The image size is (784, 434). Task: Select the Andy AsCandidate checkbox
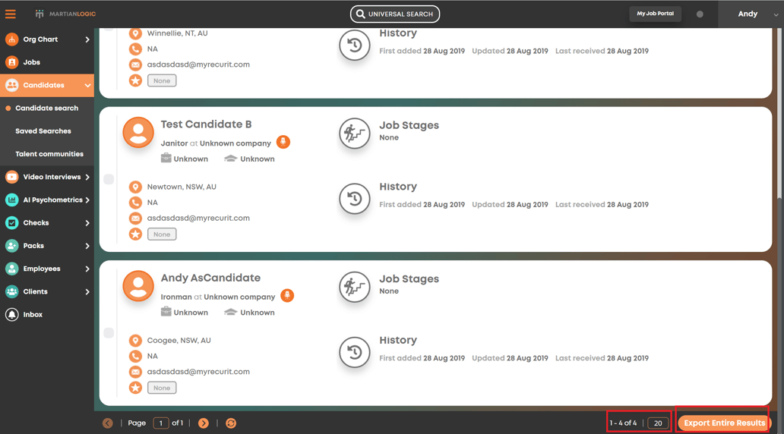click(109, 332)
